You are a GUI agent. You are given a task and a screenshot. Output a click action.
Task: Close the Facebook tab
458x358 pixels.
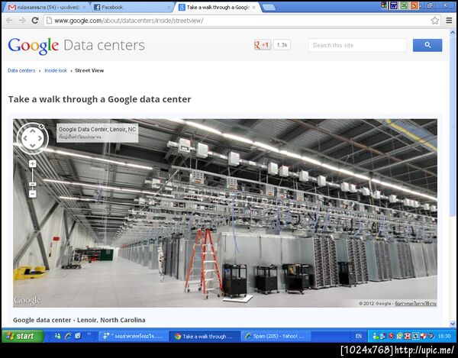[169, 8]
